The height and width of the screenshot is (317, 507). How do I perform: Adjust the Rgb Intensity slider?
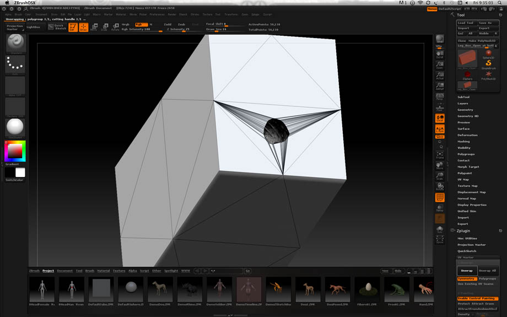point(142,29)
